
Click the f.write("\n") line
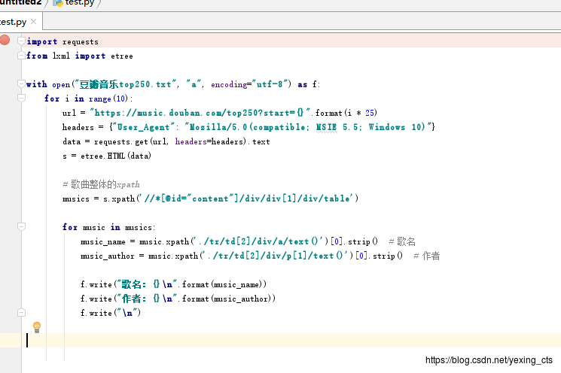click(x=111, y=313)
